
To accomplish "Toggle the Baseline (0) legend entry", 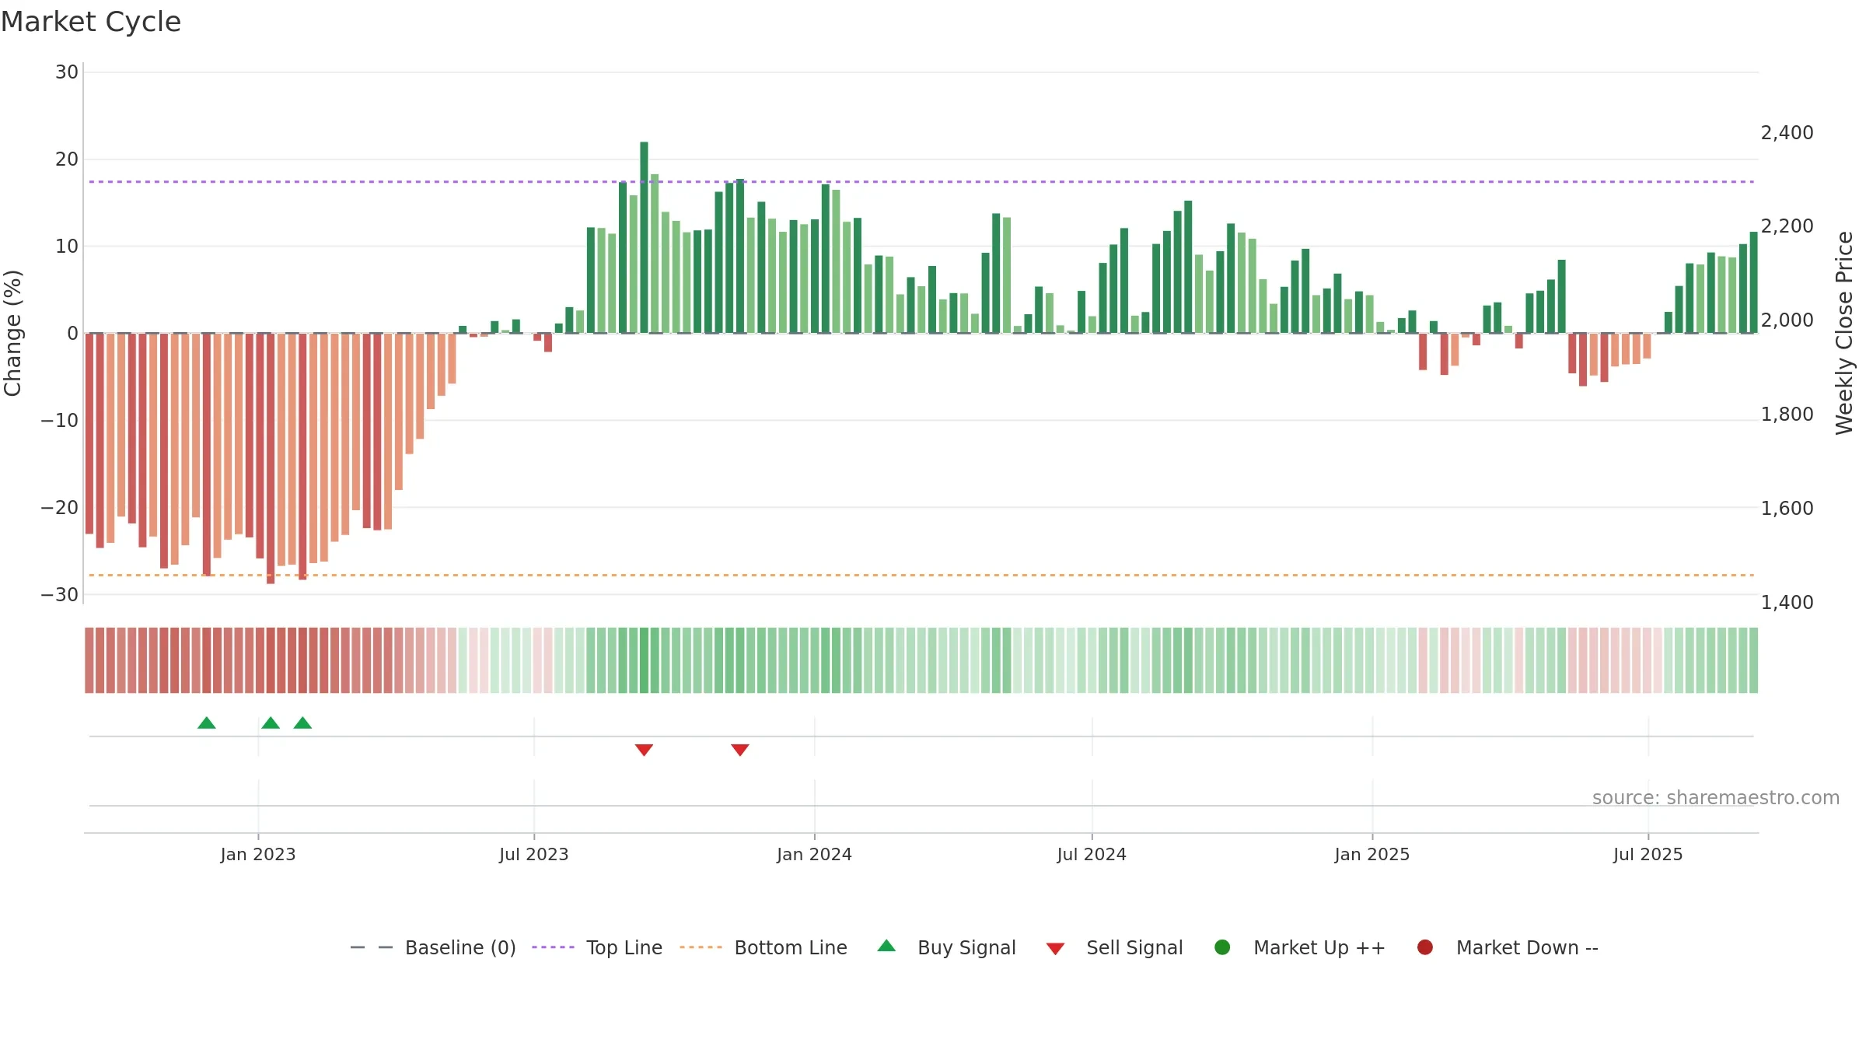I will (x=433, y=947).
